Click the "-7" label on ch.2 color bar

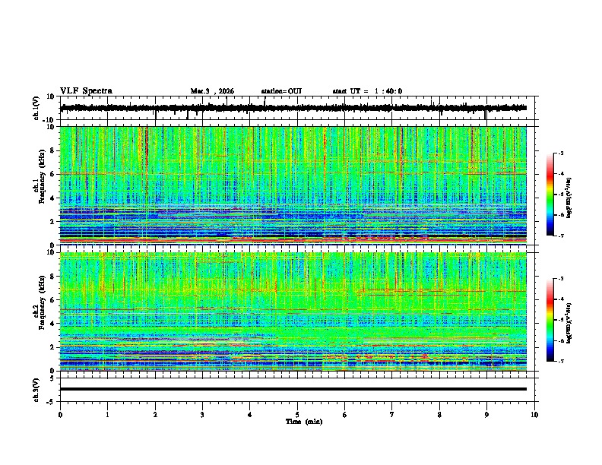click(561, 362)
